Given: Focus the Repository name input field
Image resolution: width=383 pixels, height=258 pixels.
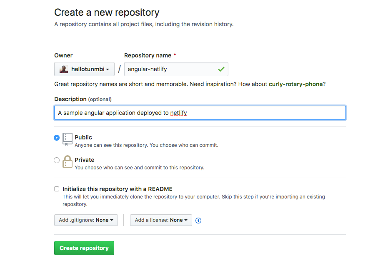Looking at the screenshot, I should click(x=176, y=69).
